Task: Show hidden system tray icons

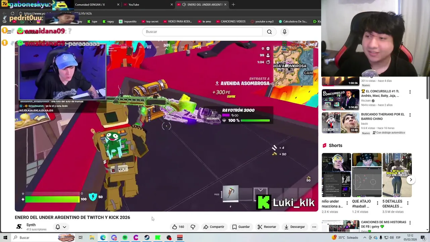Action: [365, 238]
